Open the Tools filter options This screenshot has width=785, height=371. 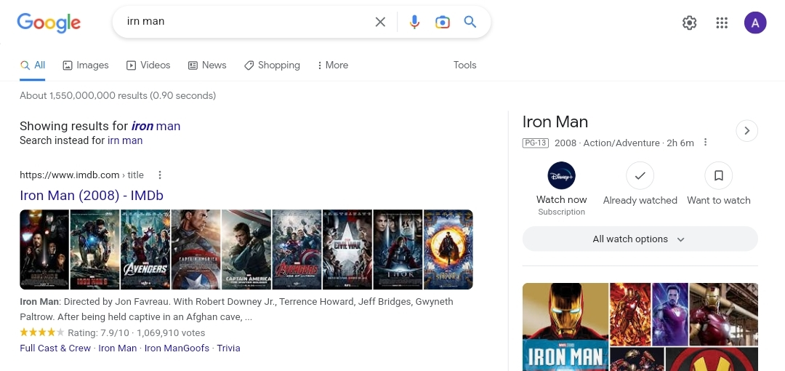click(464, 65)
